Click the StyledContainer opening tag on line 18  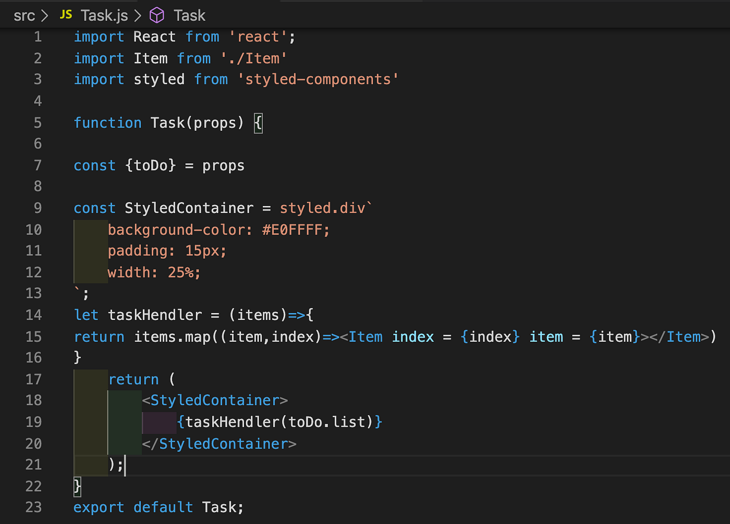(214, 400)
